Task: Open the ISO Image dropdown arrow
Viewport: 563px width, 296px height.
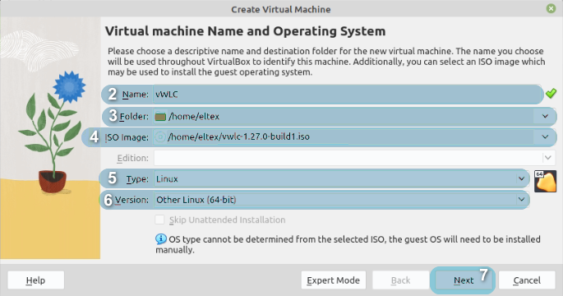Action: (545, 136)
